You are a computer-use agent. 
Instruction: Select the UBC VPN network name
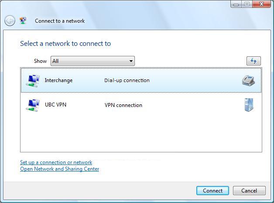click(x=55, y=105)
